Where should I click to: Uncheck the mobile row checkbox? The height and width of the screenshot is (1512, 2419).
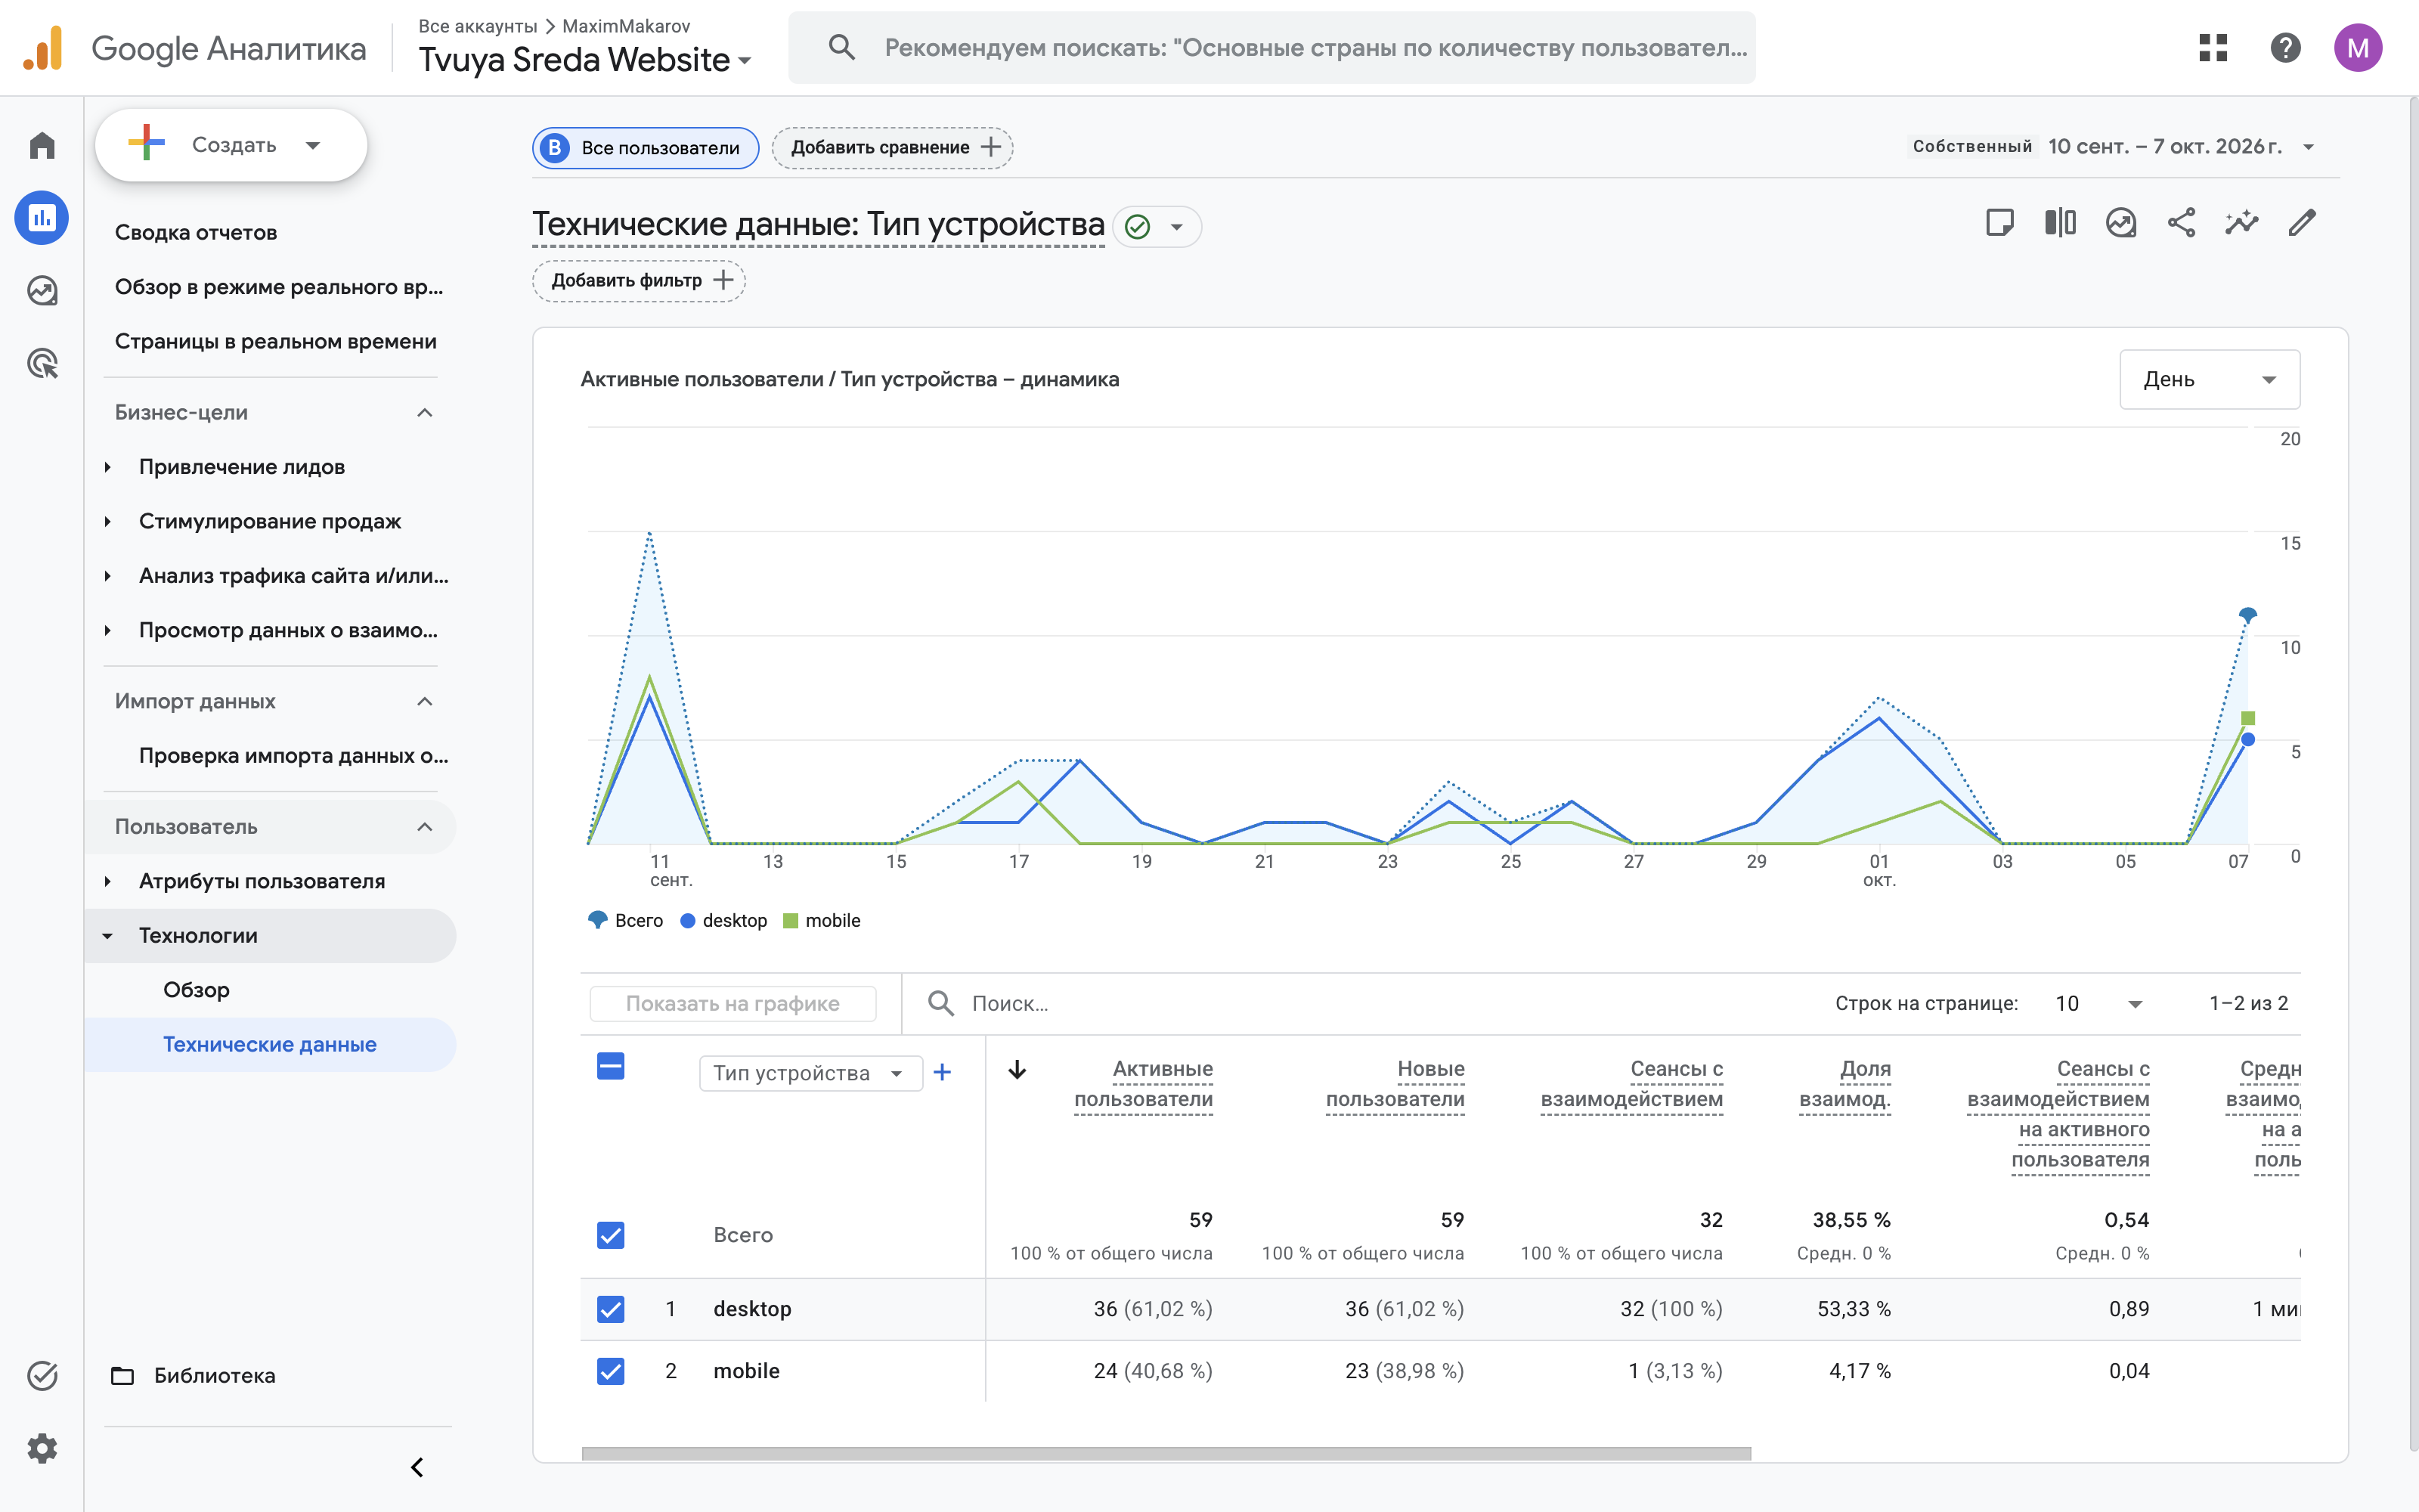(611, 1371)
